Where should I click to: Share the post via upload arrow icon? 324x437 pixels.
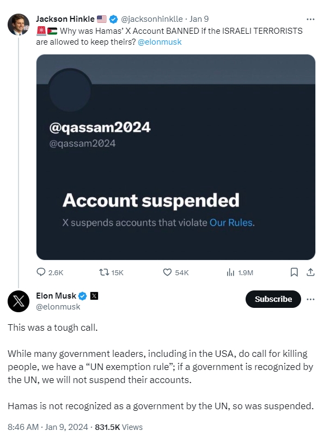point(310,272)
